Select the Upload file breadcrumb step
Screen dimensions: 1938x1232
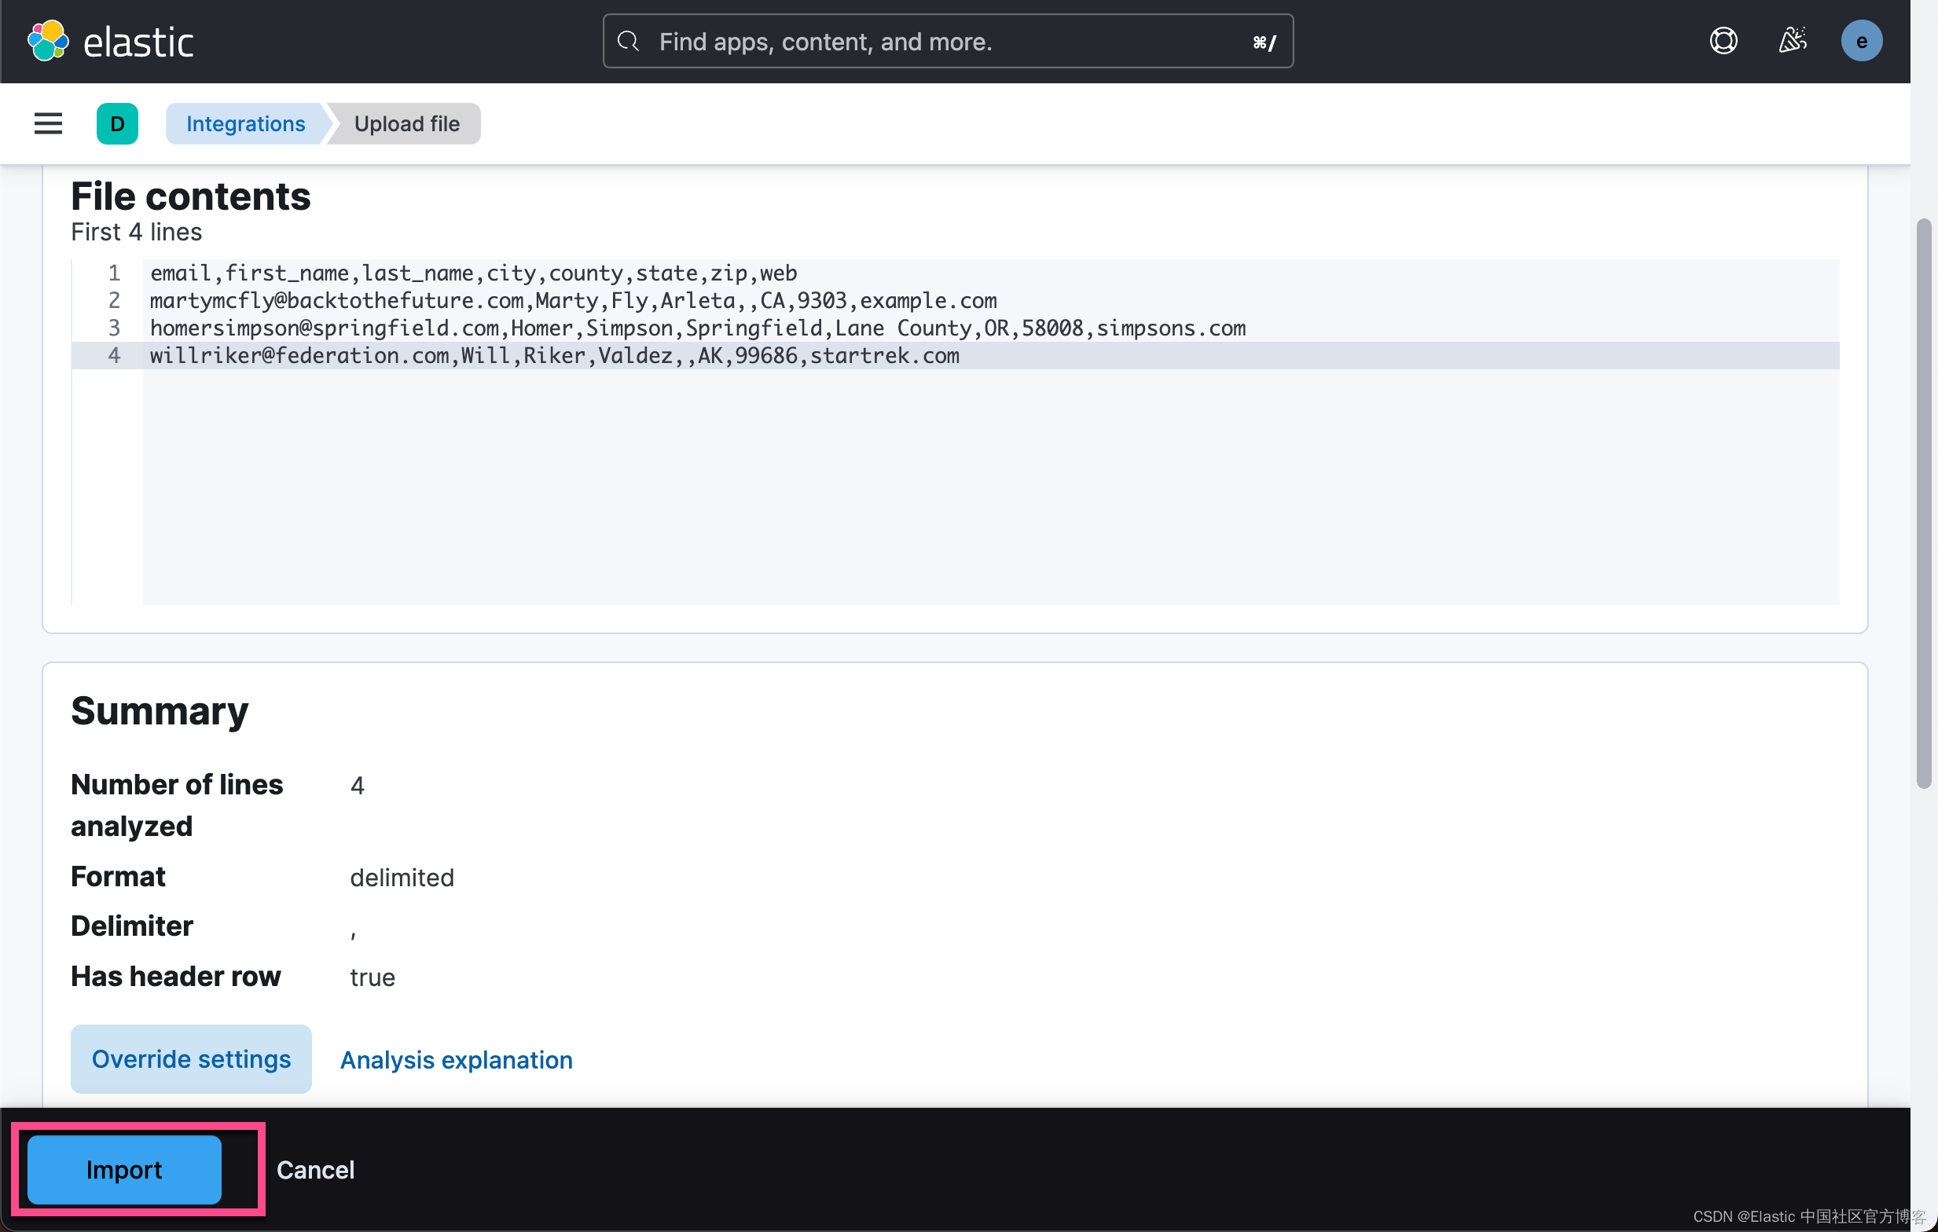click(406, 123)
